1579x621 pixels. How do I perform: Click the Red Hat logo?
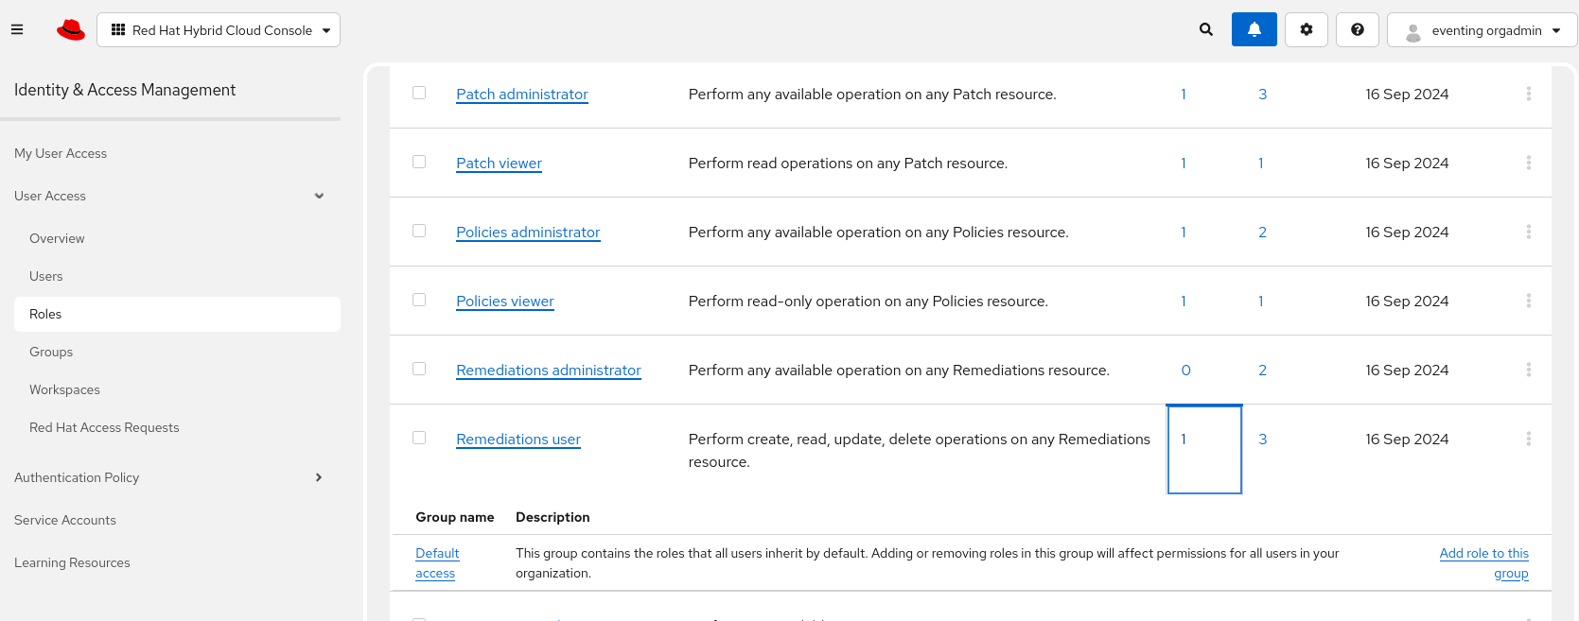tap(71, 30)
